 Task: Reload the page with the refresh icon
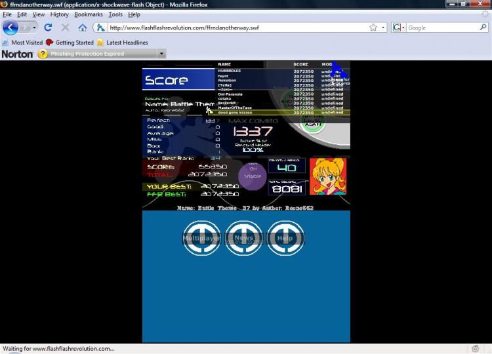coord(48,28)
